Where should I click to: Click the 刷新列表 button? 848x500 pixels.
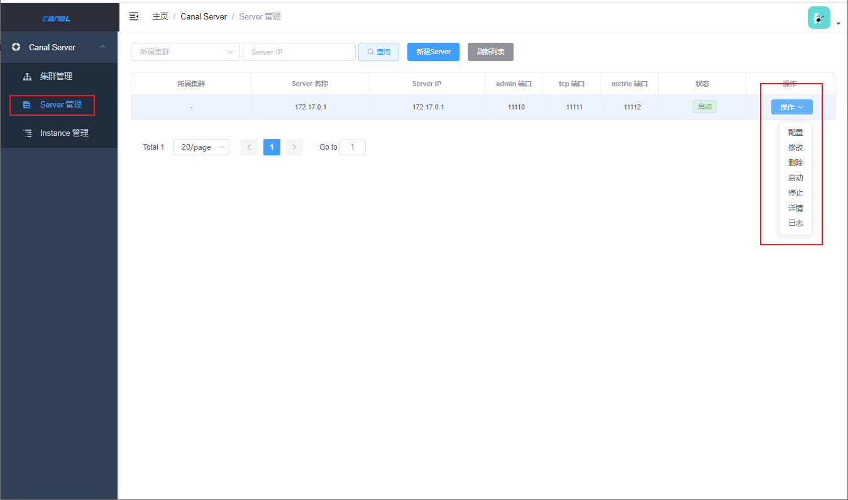coord(490,52)
